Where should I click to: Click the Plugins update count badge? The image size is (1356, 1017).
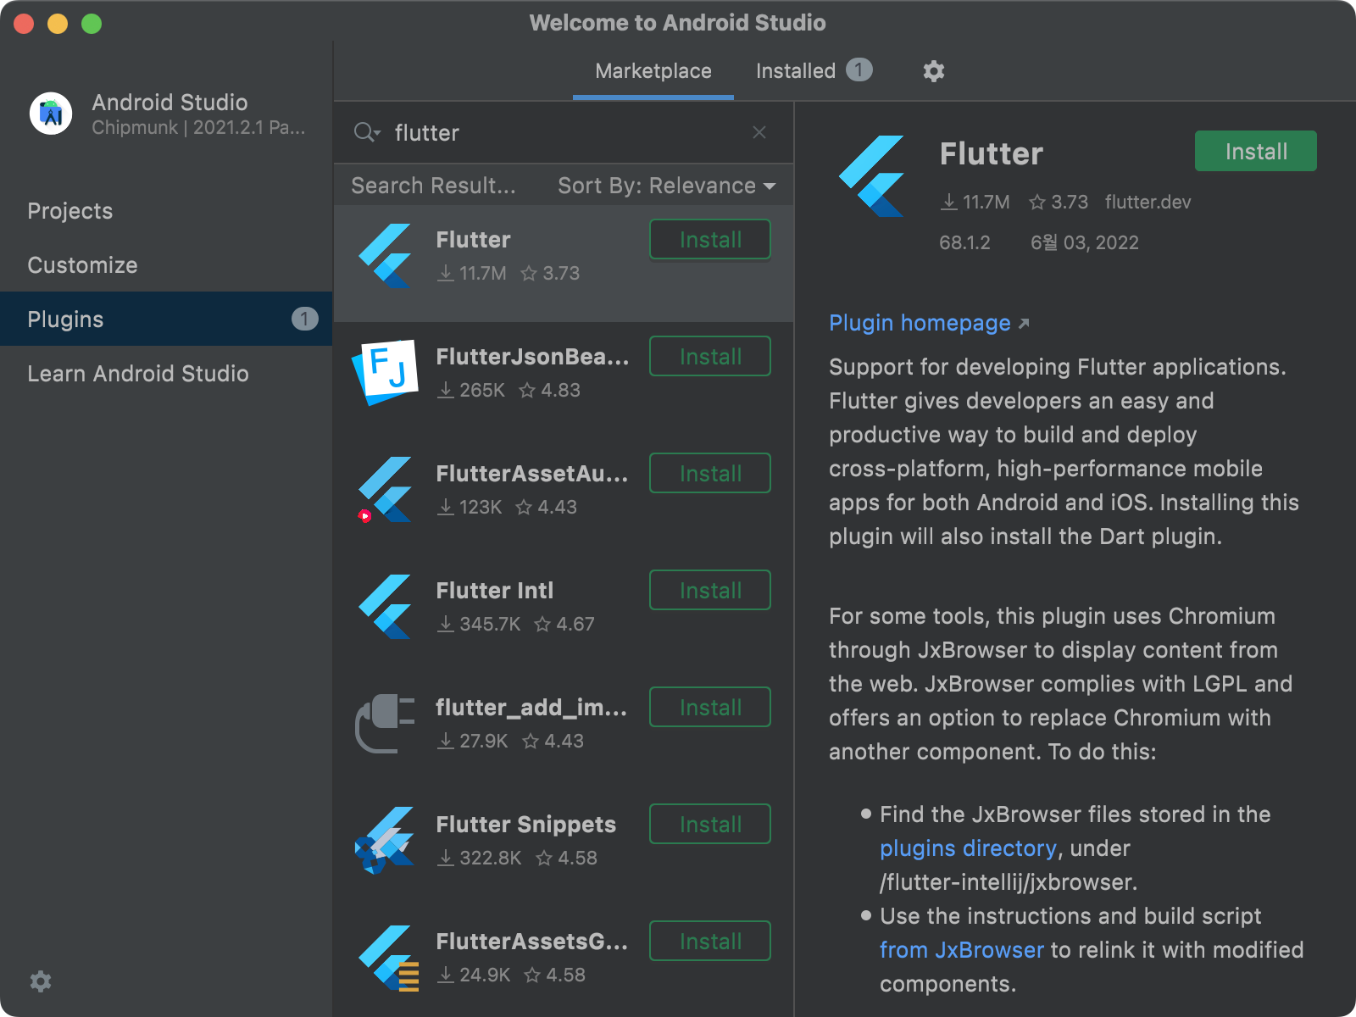click(x=305, y=319)
